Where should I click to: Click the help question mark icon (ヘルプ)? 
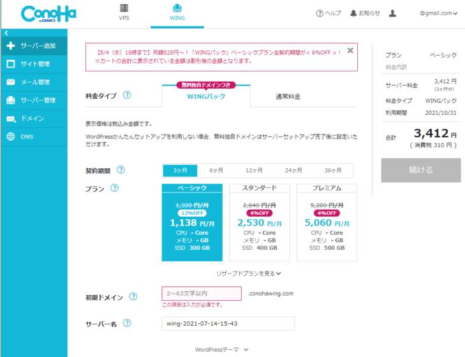(320, 13)
